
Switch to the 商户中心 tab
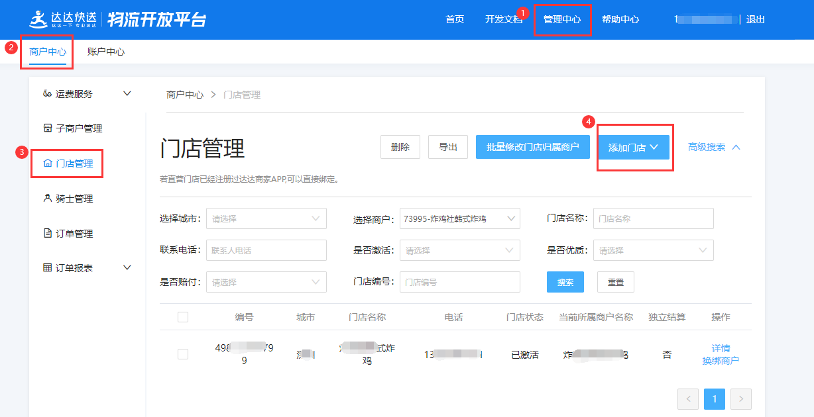click(x=48, y=51)
